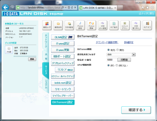Go back with browser back arrow
Image resolution: width=157 pixels, height=121 pixels.
[x=5, y=8]
